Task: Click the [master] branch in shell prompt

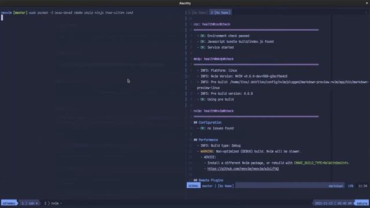Action: point(20,13)
